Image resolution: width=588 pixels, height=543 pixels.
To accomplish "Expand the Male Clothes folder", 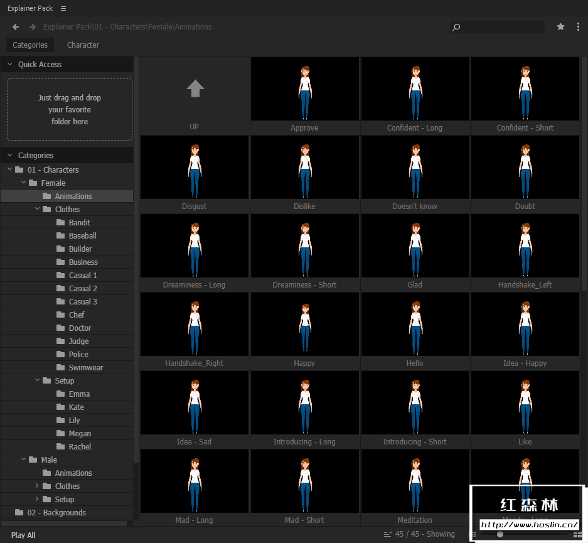I will (37, 486).
